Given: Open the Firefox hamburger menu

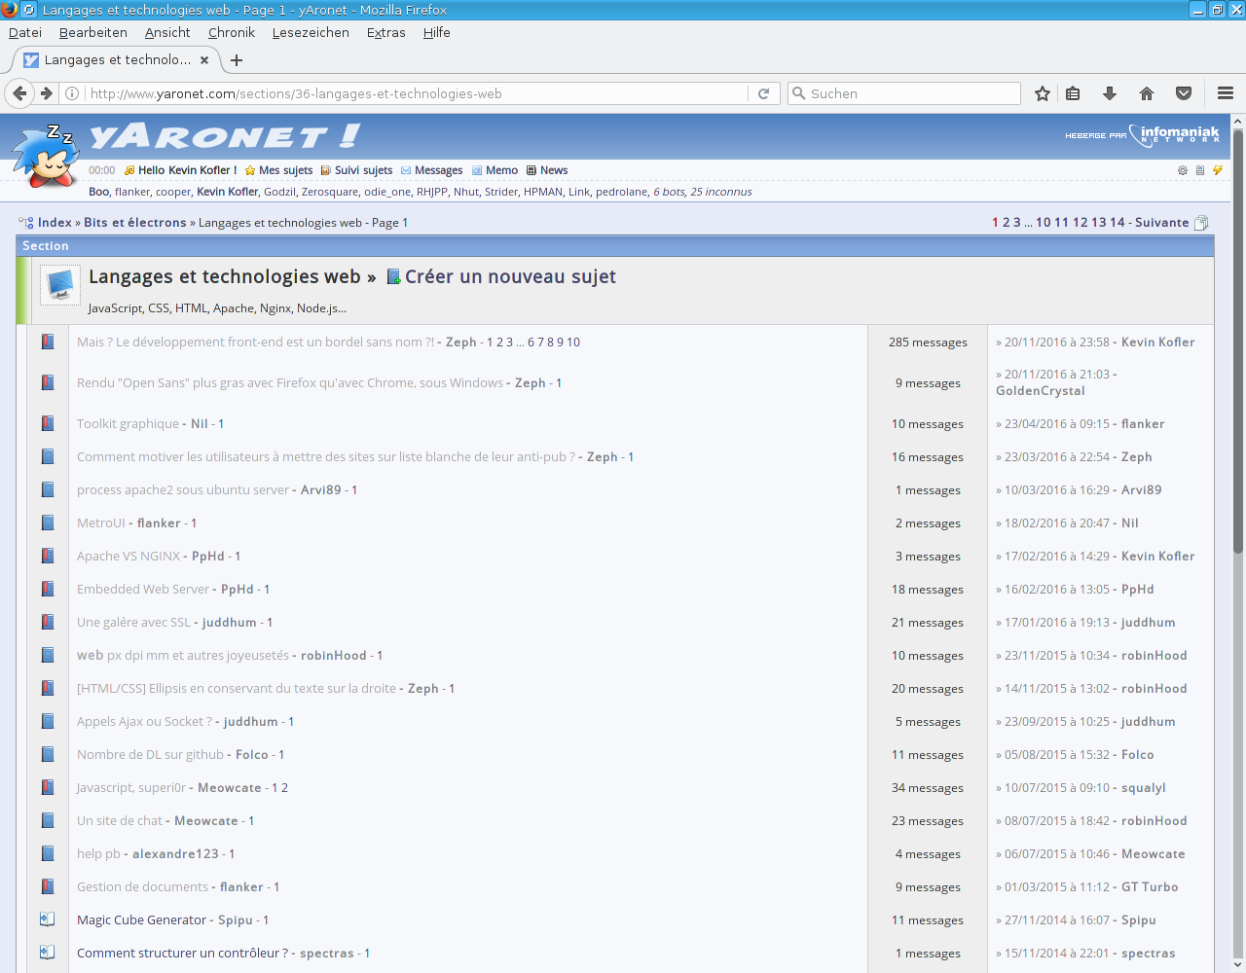Looking at the screenshot, I should 1226,93.
